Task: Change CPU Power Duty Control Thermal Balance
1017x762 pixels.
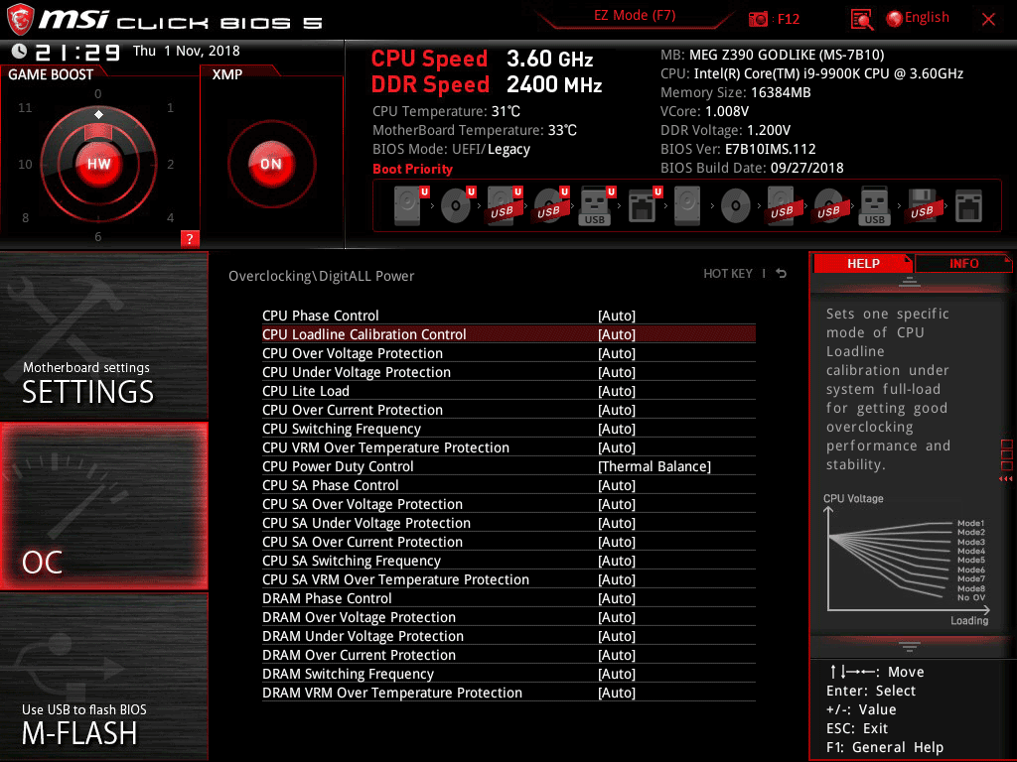Action: pos(654,466)
